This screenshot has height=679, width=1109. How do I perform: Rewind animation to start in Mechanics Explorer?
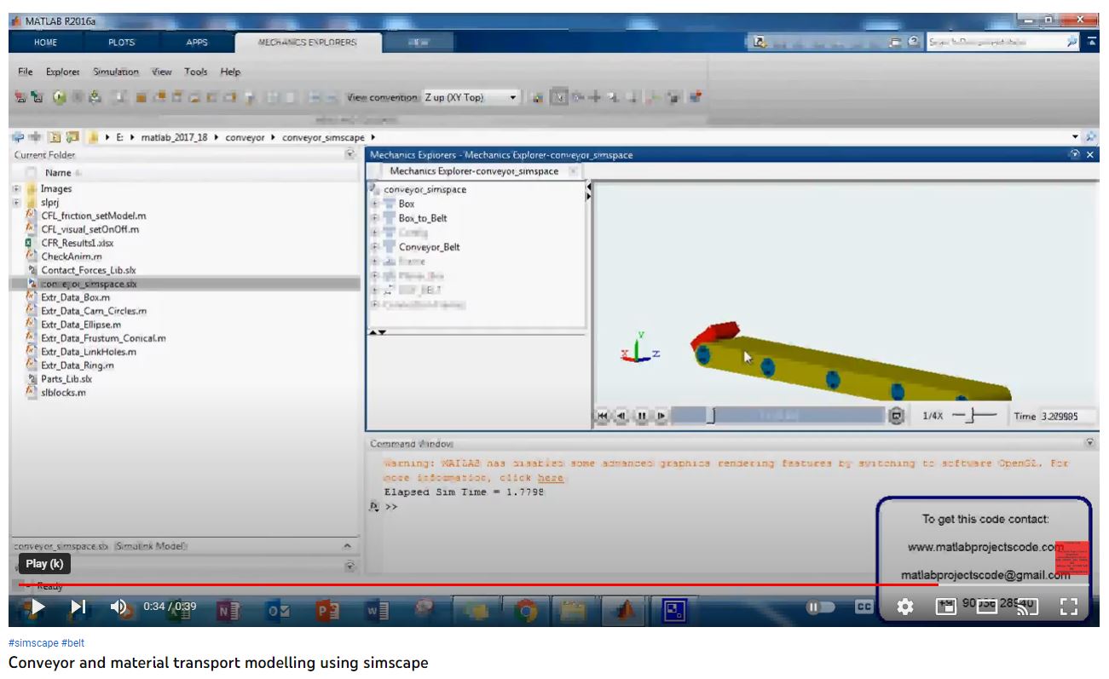[603, 416]
